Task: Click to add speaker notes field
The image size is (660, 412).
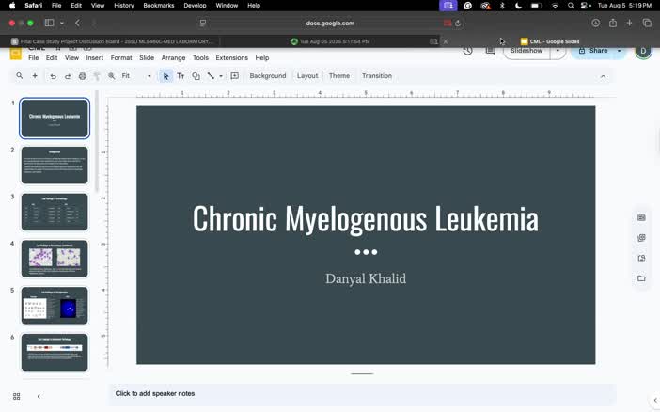Action: point(362,394)
